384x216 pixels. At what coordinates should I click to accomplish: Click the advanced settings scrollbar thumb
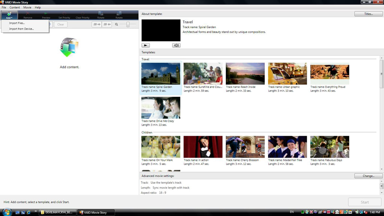pos(381,186)
